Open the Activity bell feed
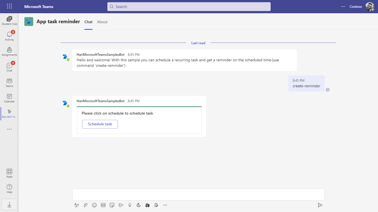 point(9,36)
